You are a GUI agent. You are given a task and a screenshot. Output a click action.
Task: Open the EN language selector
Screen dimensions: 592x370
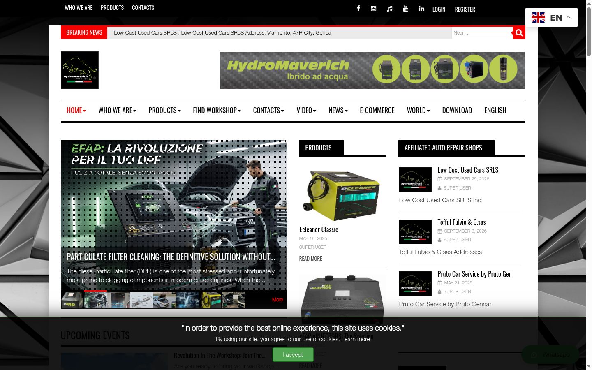(551, 18)
